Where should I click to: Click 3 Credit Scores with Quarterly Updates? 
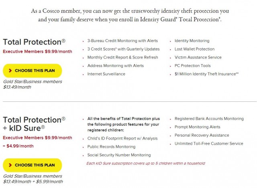pos(123,49)
